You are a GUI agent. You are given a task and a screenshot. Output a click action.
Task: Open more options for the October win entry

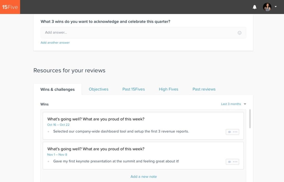(235, 132)
